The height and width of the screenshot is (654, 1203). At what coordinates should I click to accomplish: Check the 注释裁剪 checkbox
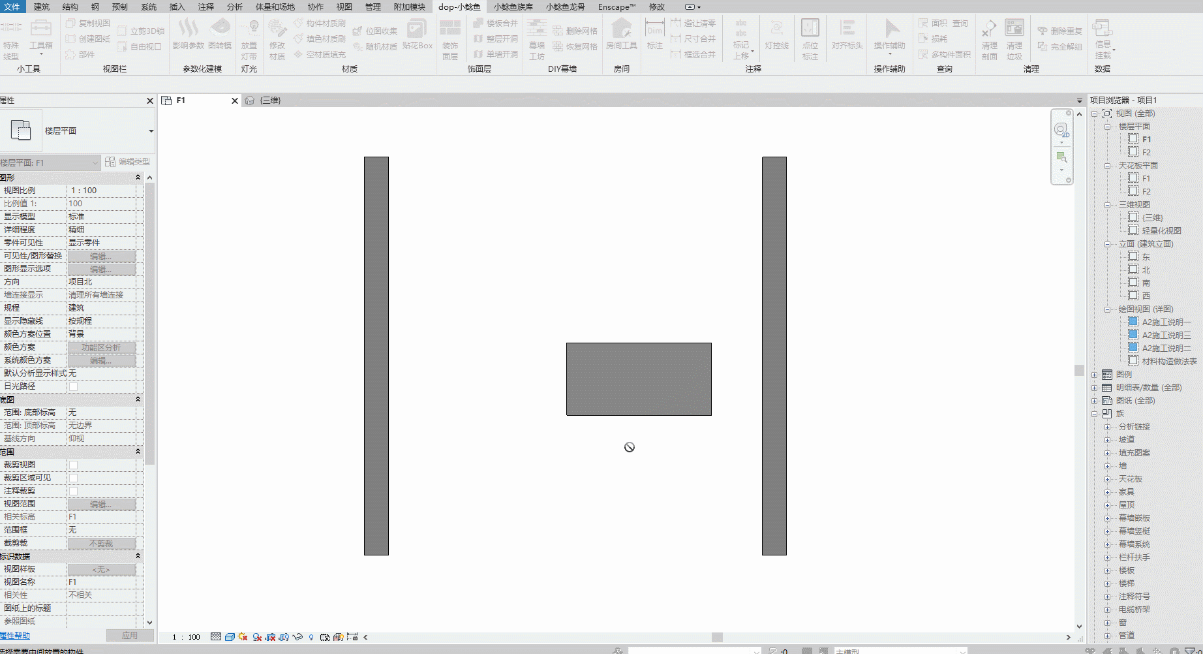[x=74, y=491]
